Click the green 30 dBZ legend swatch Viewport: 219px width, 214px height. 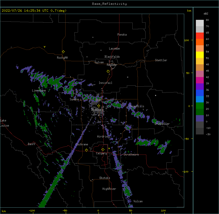point(200,106)
